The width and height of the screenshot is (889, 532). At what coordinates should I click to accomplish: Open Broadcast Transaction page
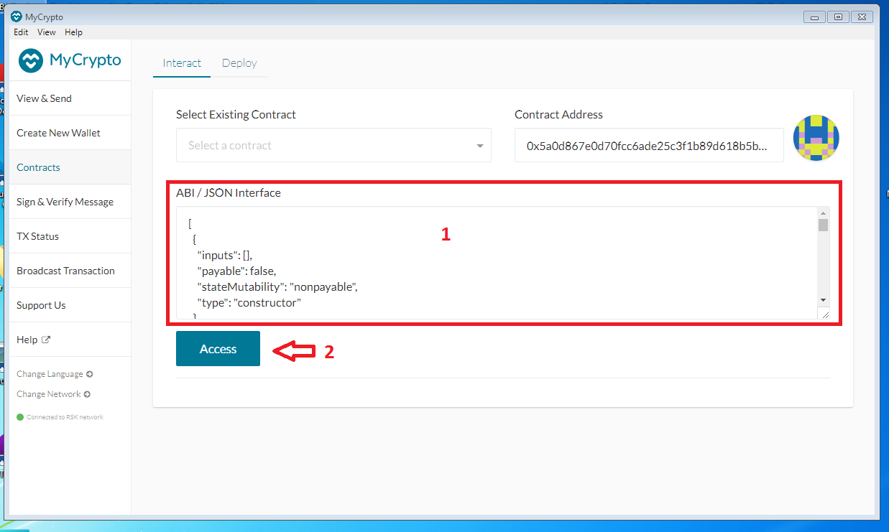(x=70, y=271)
